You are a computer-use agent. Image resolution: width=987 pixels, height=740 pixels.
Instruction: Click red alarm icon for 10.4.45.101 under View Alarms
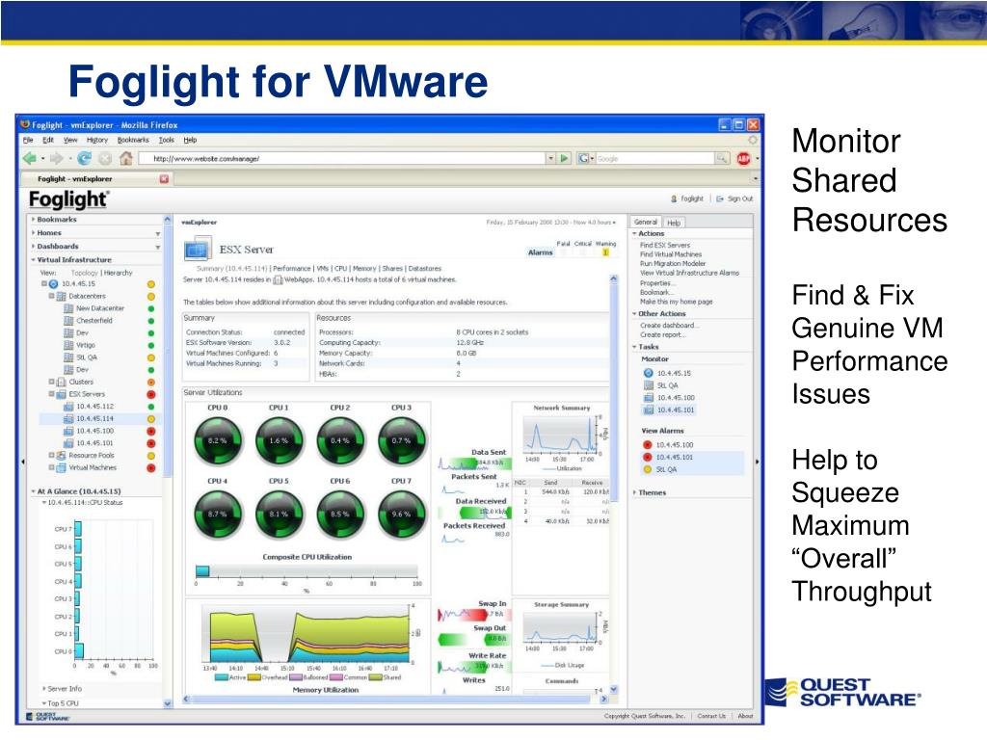pos(647,457)
